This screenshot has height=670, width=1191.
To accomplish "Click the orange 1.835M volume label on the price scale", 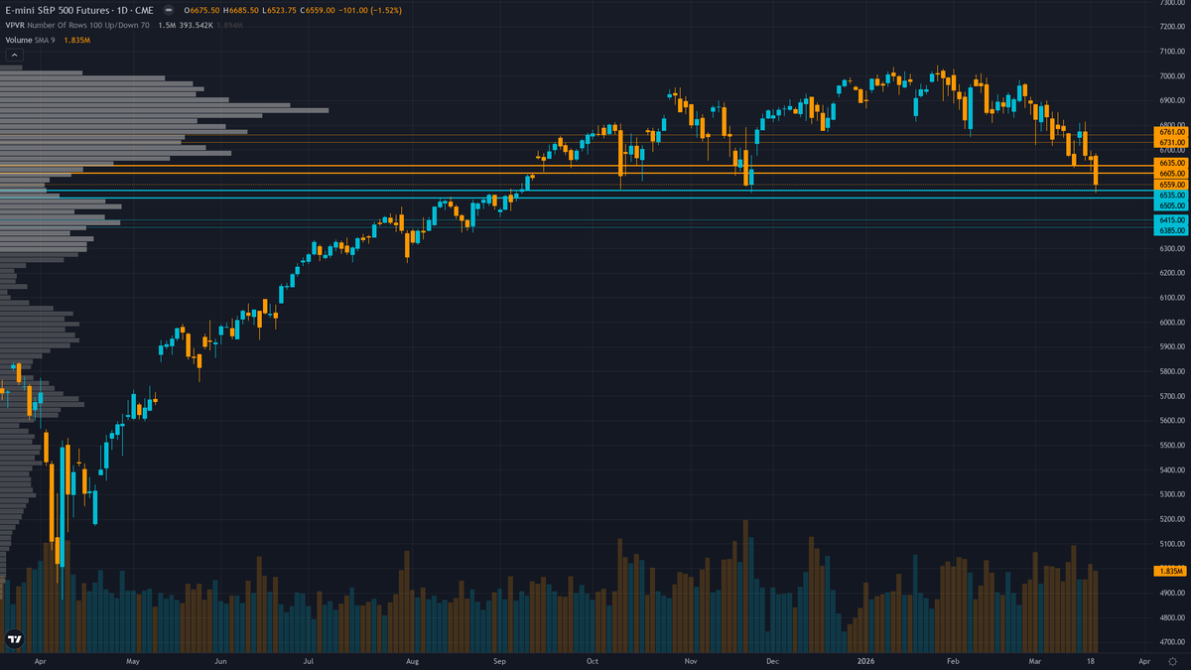I will coord(1168,572).
